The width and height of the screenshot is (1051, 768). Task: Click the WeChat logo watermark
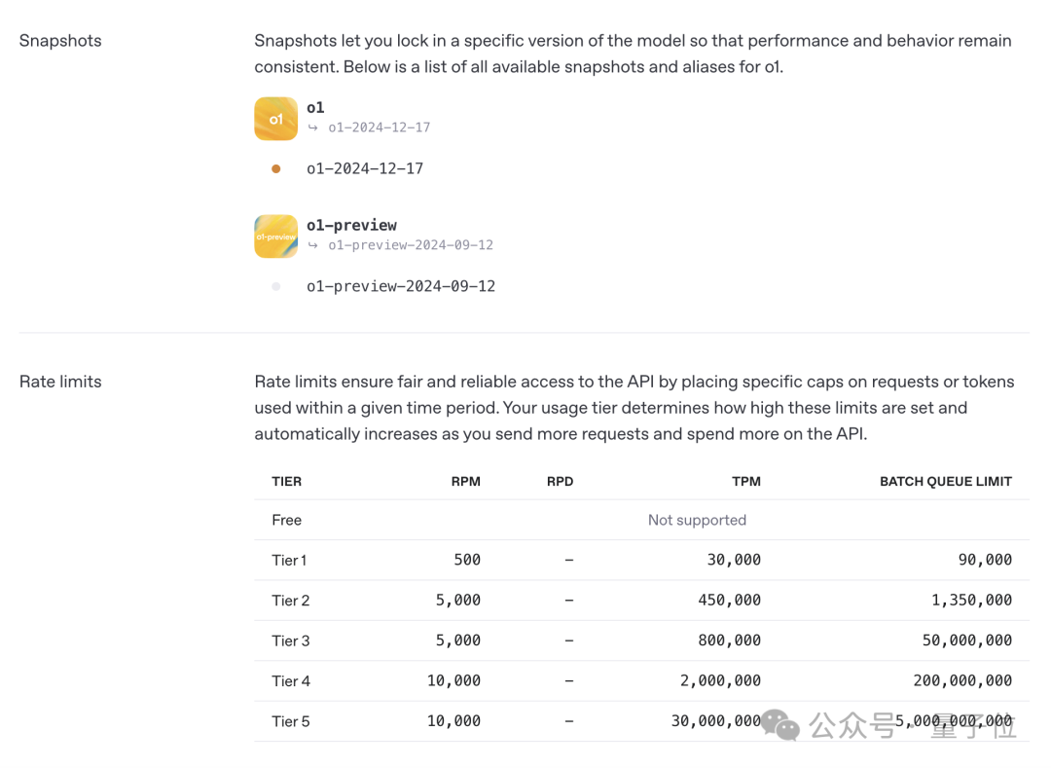(x=780, y=724)
